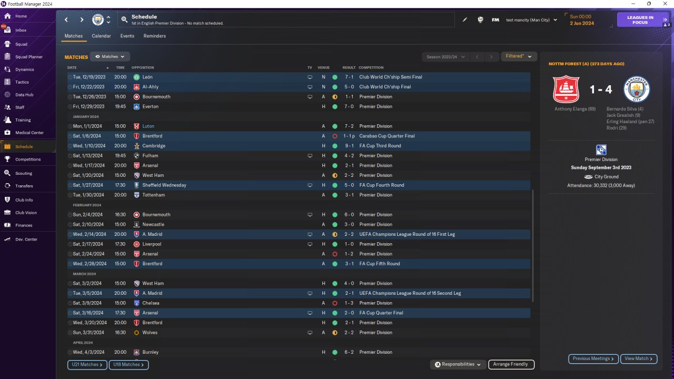Tick the selection circle for Newcastle 2/10/2024

click(x=70, y=224)
